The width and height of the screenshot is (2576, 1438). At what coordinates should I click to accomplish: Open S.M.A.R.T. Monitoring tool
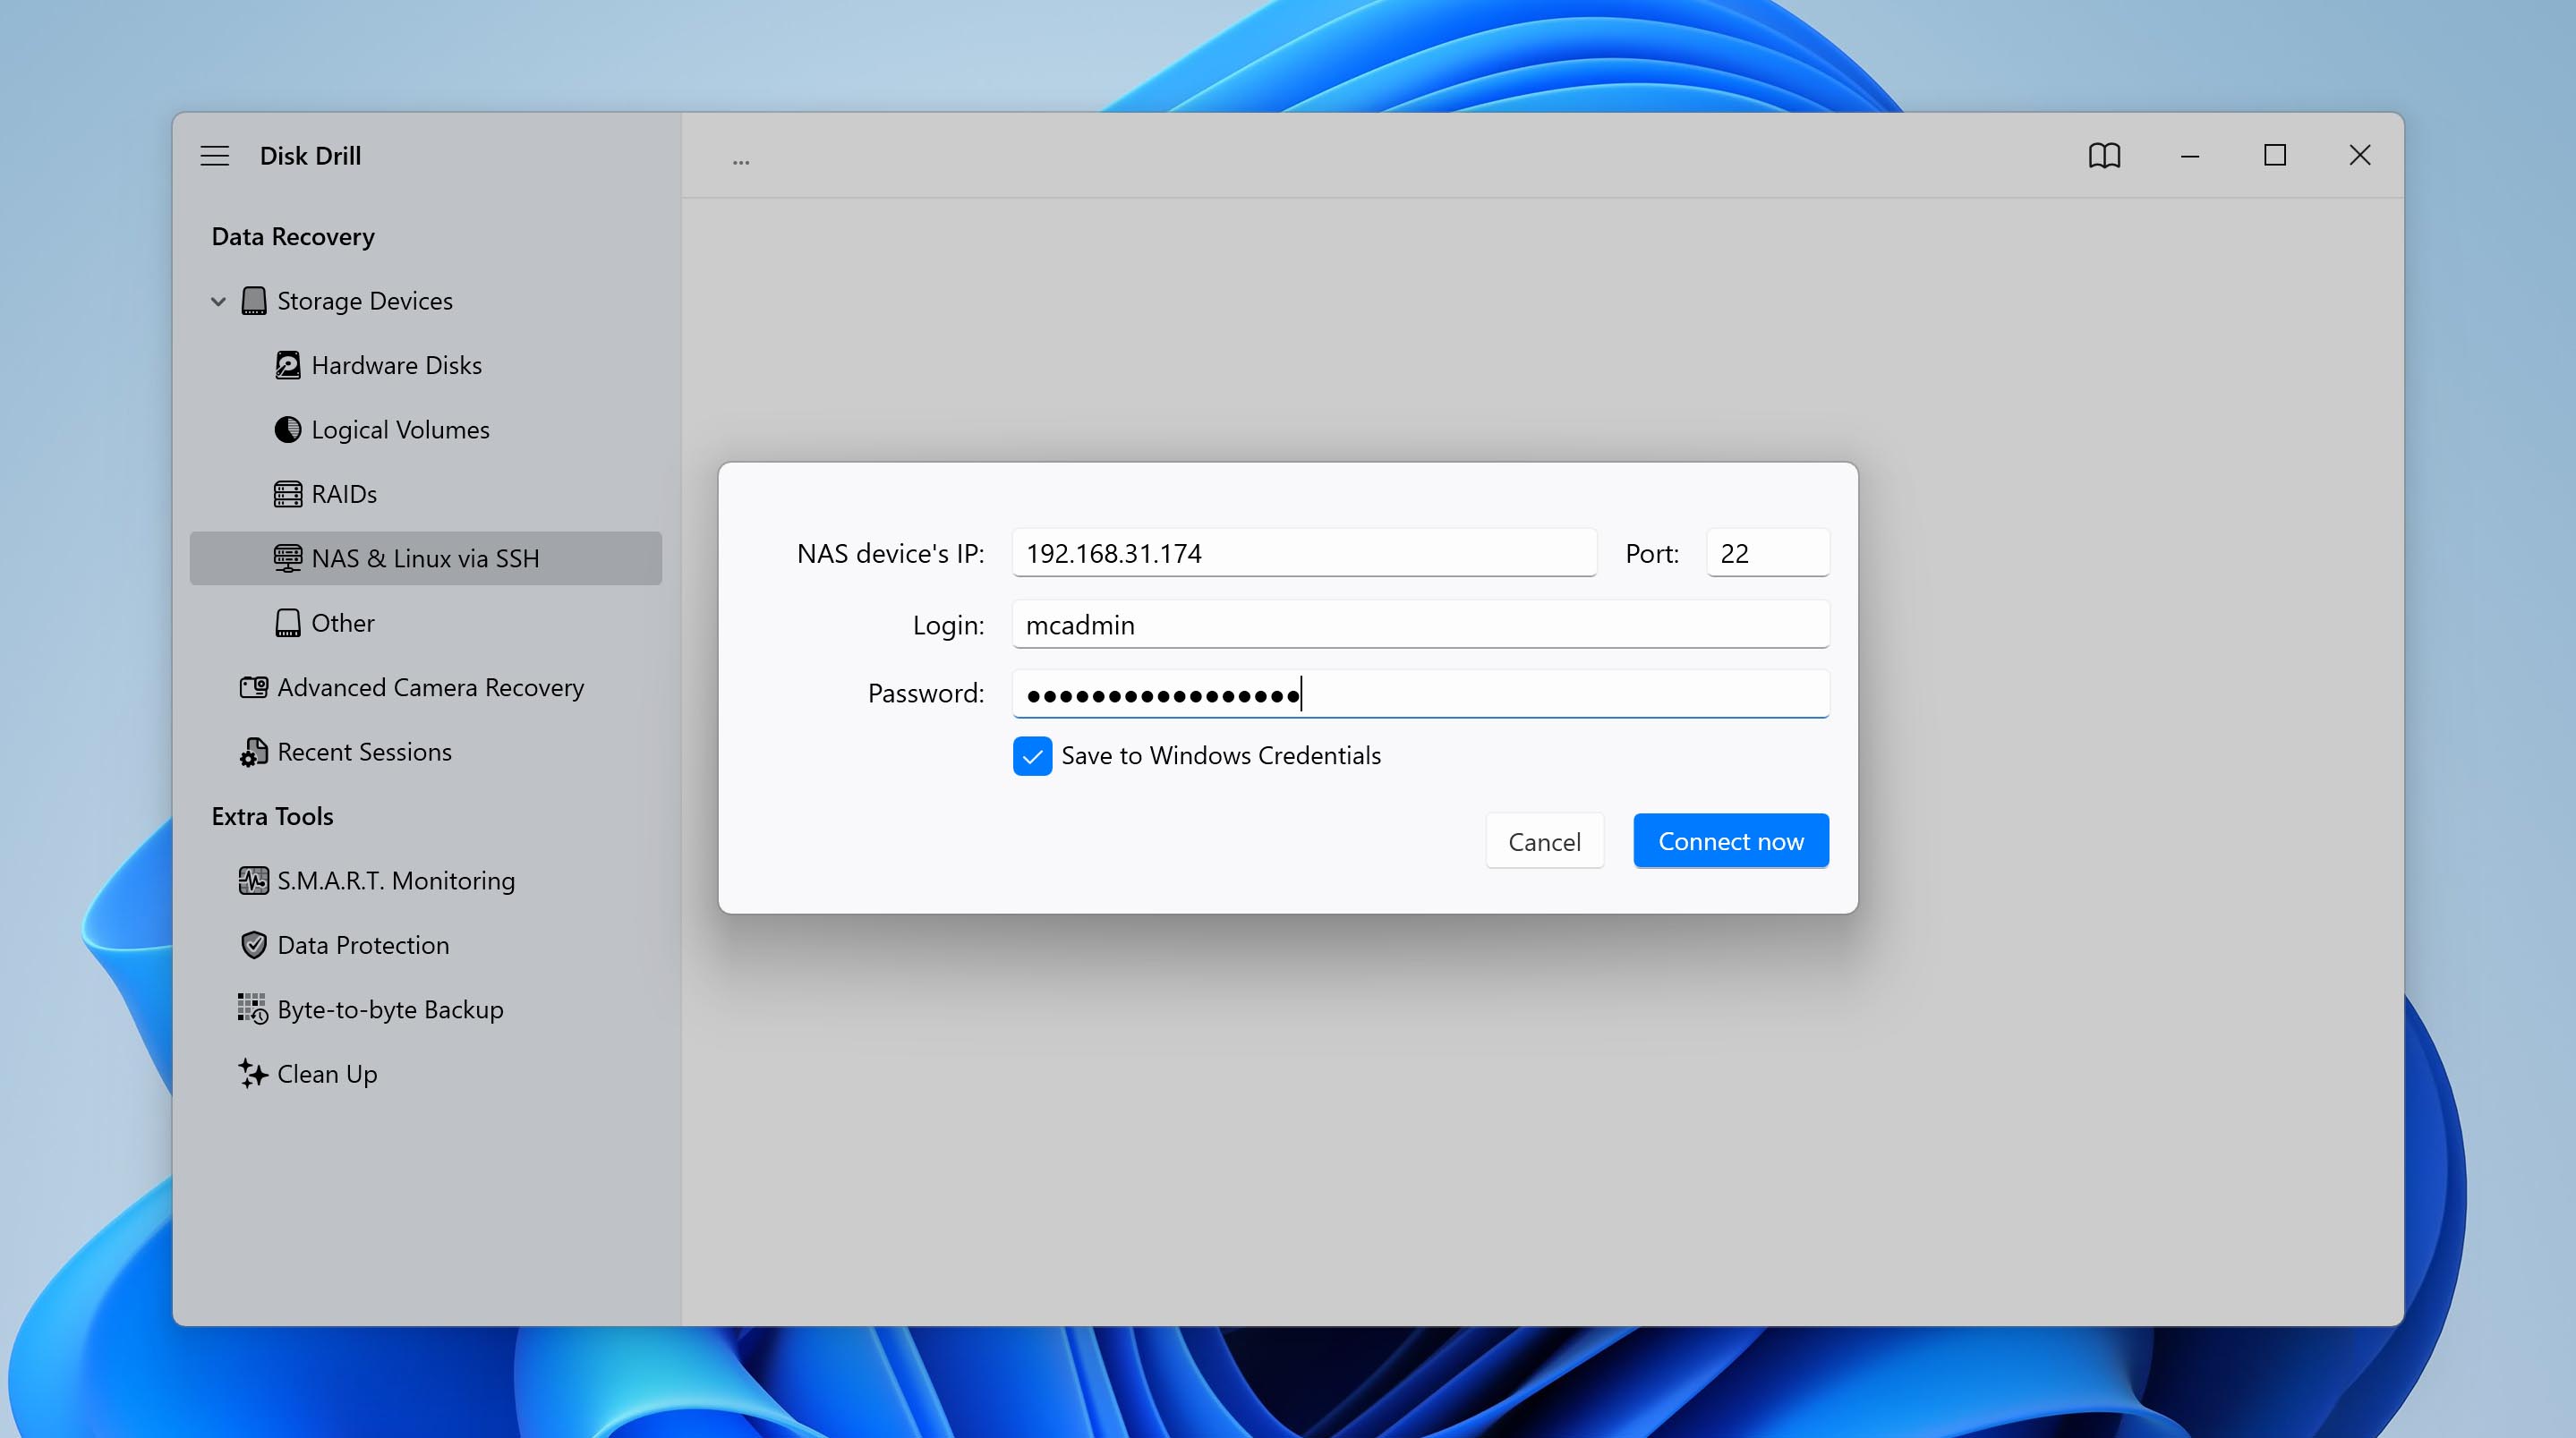426,881
